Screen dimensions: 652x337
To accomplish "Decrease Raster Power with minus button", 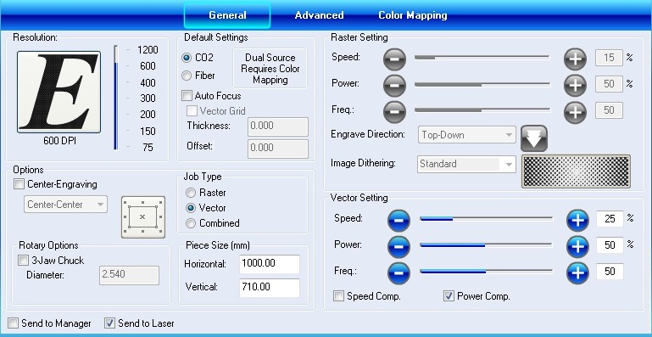I will 394,86.
